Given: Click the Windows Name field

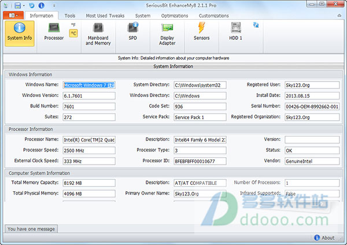Looking at the screenshot, I should pos(89,85).
